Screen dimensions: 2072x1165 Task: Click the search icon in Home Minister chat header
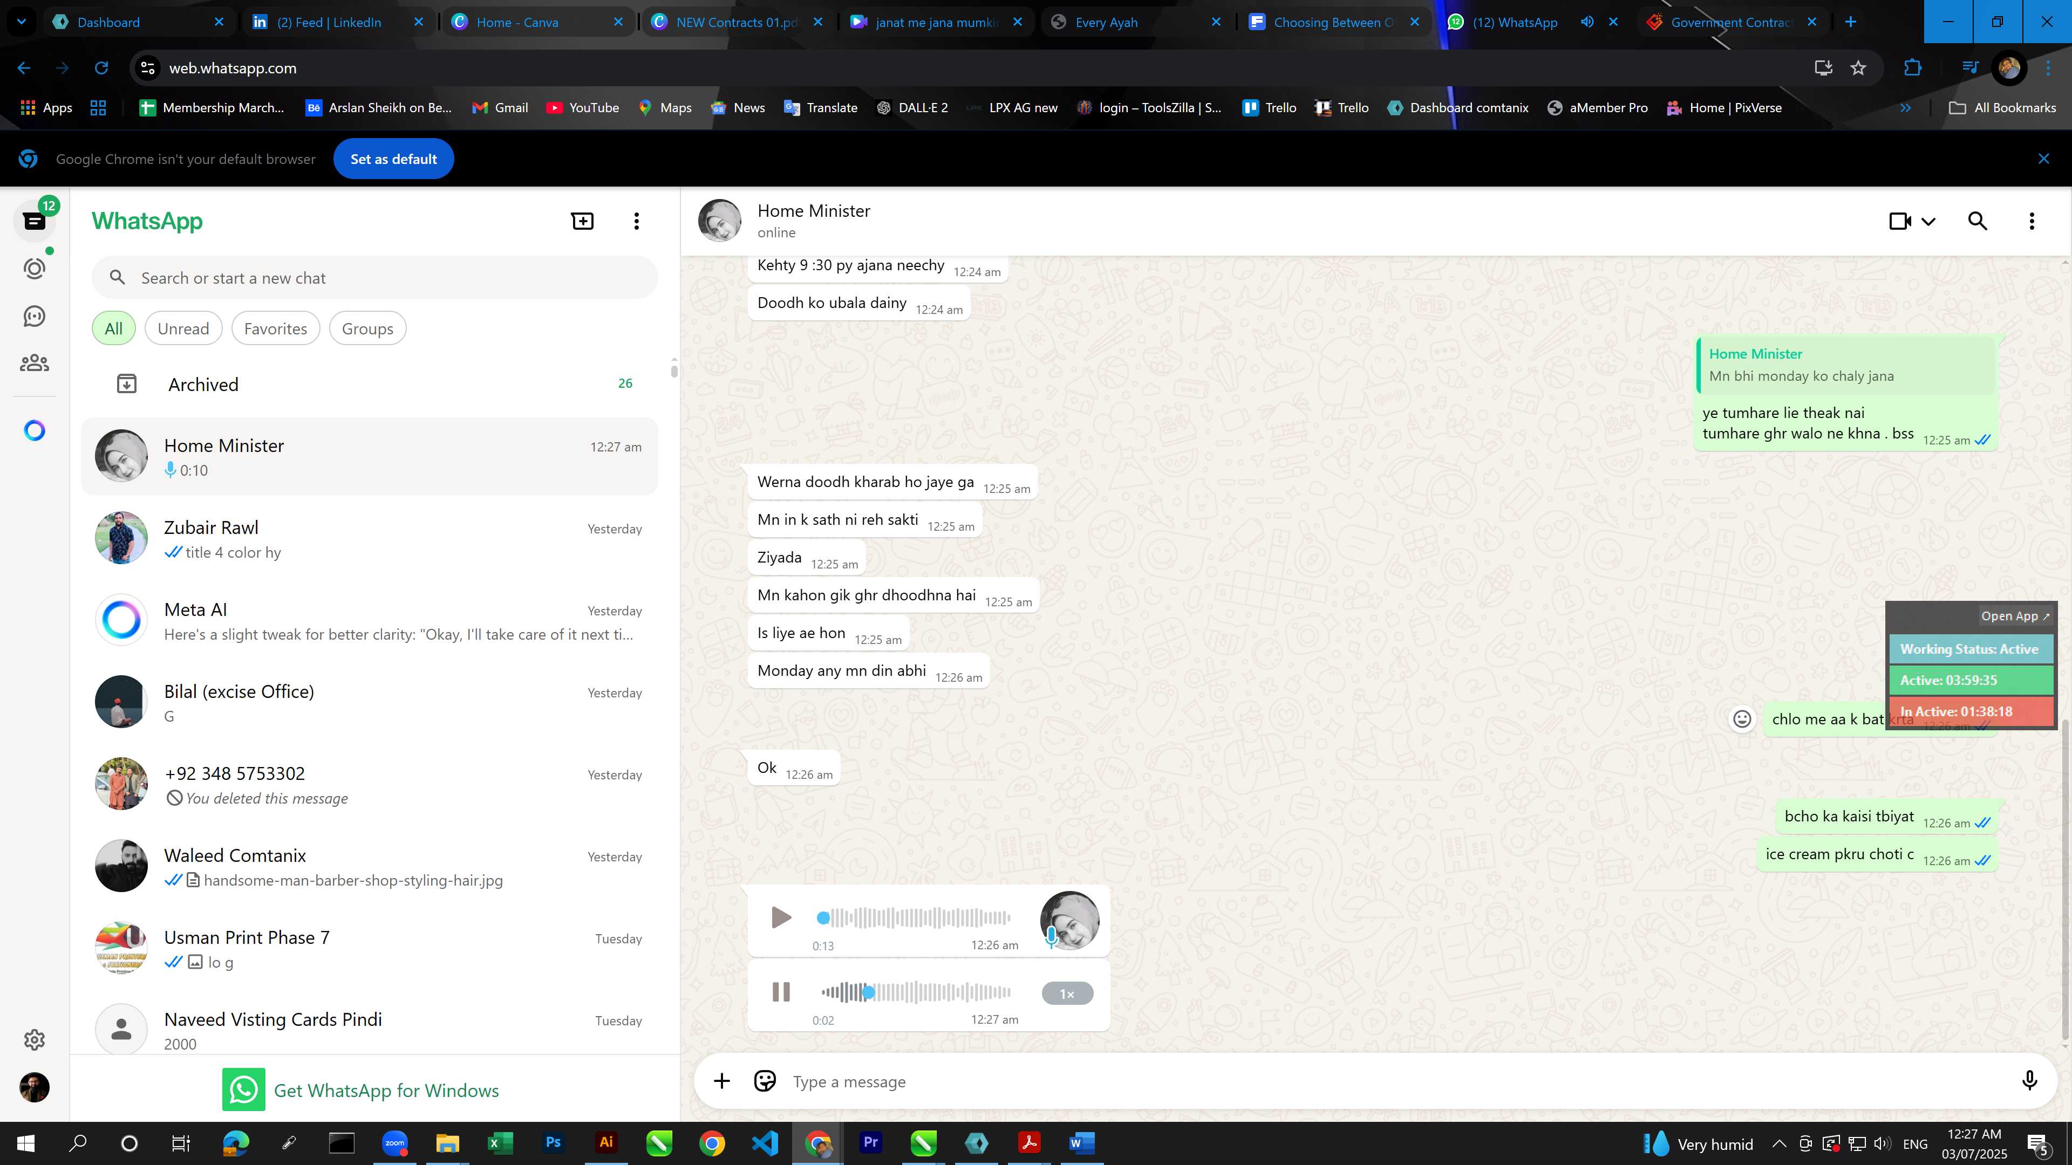(1978, 221)
